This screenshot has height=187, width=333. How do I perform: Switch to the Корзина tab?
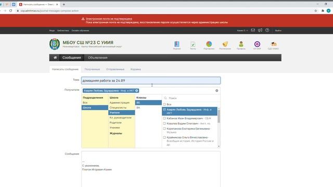(135, 69)
